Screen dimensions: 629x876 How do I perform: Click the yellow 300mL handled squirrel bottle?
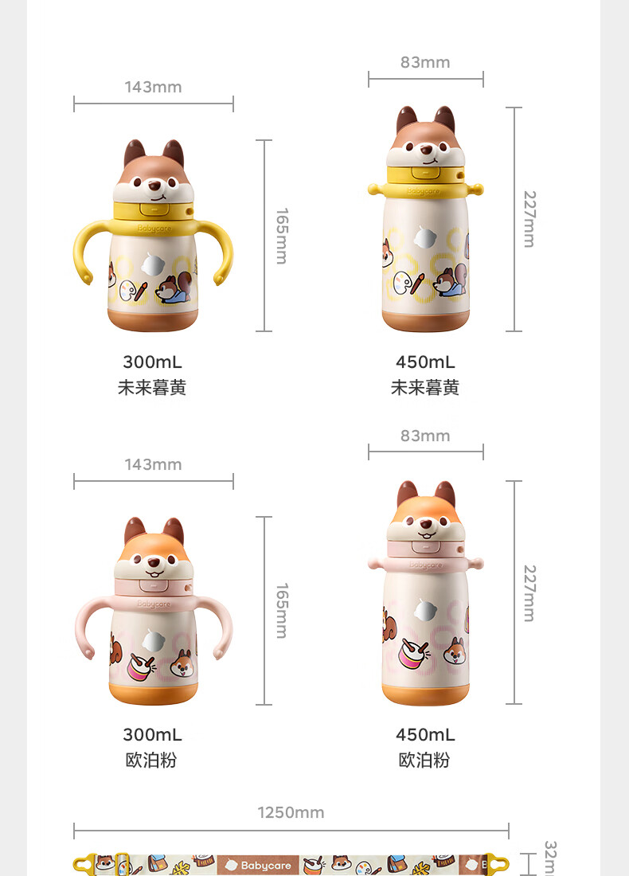coord(153,235)
